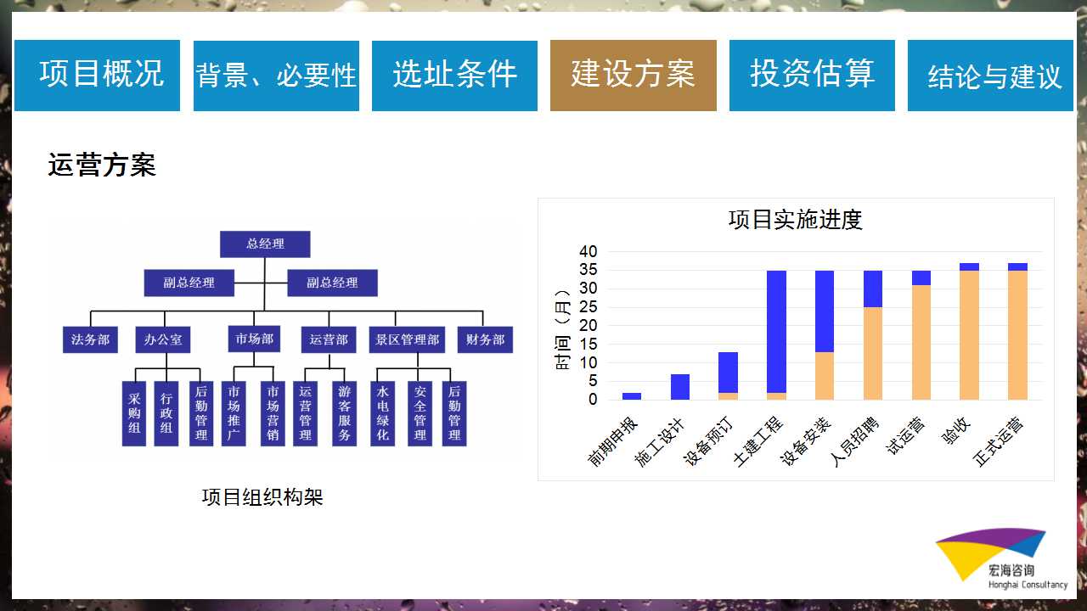
Task: Click the y-axis value 40
Action: 589,252
